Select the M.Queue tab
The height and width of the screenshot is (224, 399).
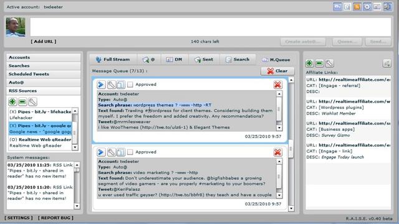(276, 60)
